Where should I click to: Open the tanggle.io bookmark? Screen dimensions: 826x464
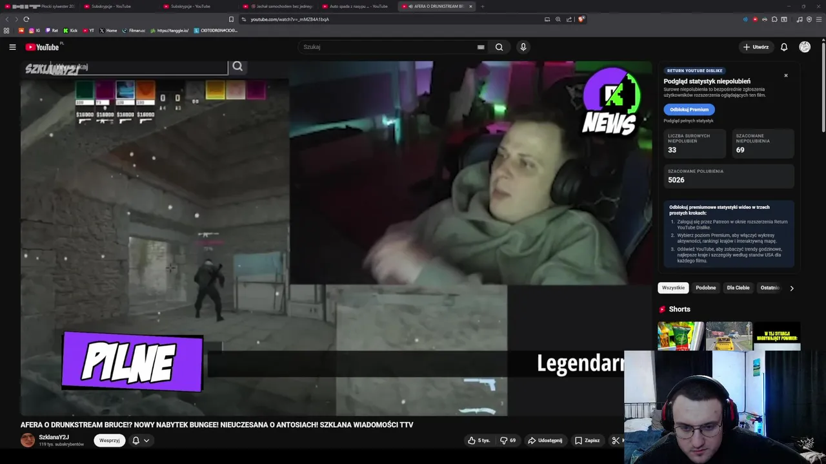[170, 30]
